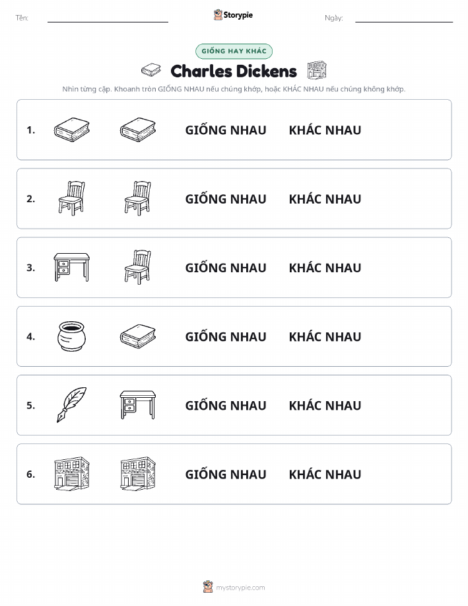Click the Storypie logo at top
This screenshot has width=468, height=606.
coord(233,15)
